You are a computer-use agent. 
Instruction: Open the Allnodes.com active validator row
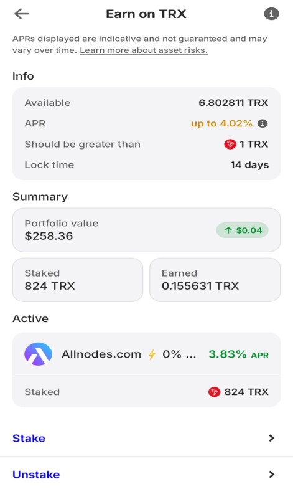click(146, 354)
